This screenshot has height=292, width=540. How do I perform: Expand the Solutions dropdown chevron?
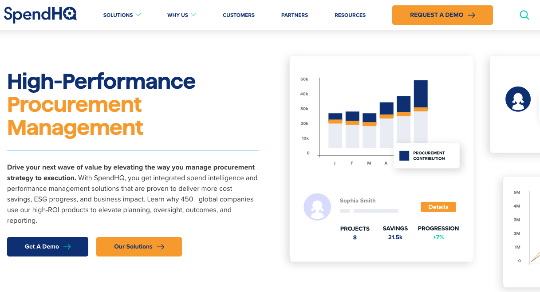tap(138, 15)
